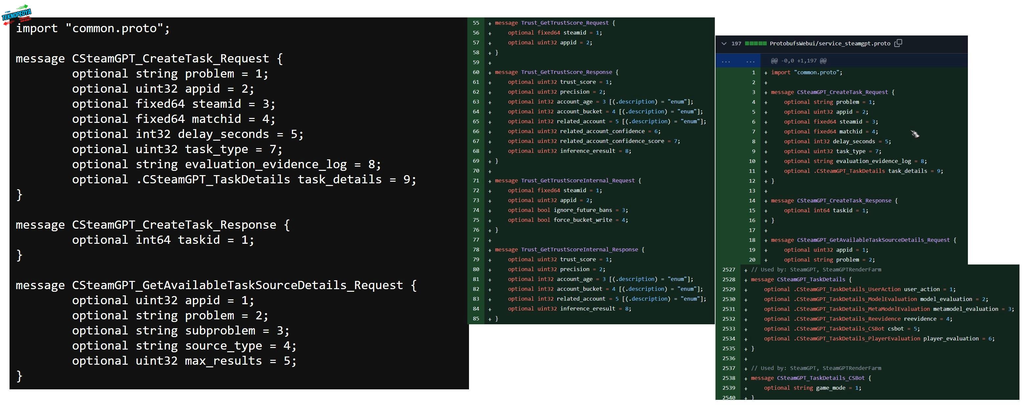Click the 197 changed-lines count
The width and height of the screenshot is (1030, 413).
click(736, 44)
